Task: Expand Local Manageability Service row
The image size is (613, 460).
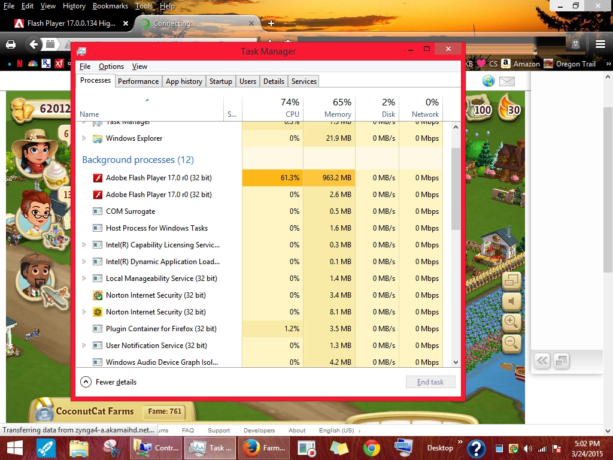Action: (84, 279)
